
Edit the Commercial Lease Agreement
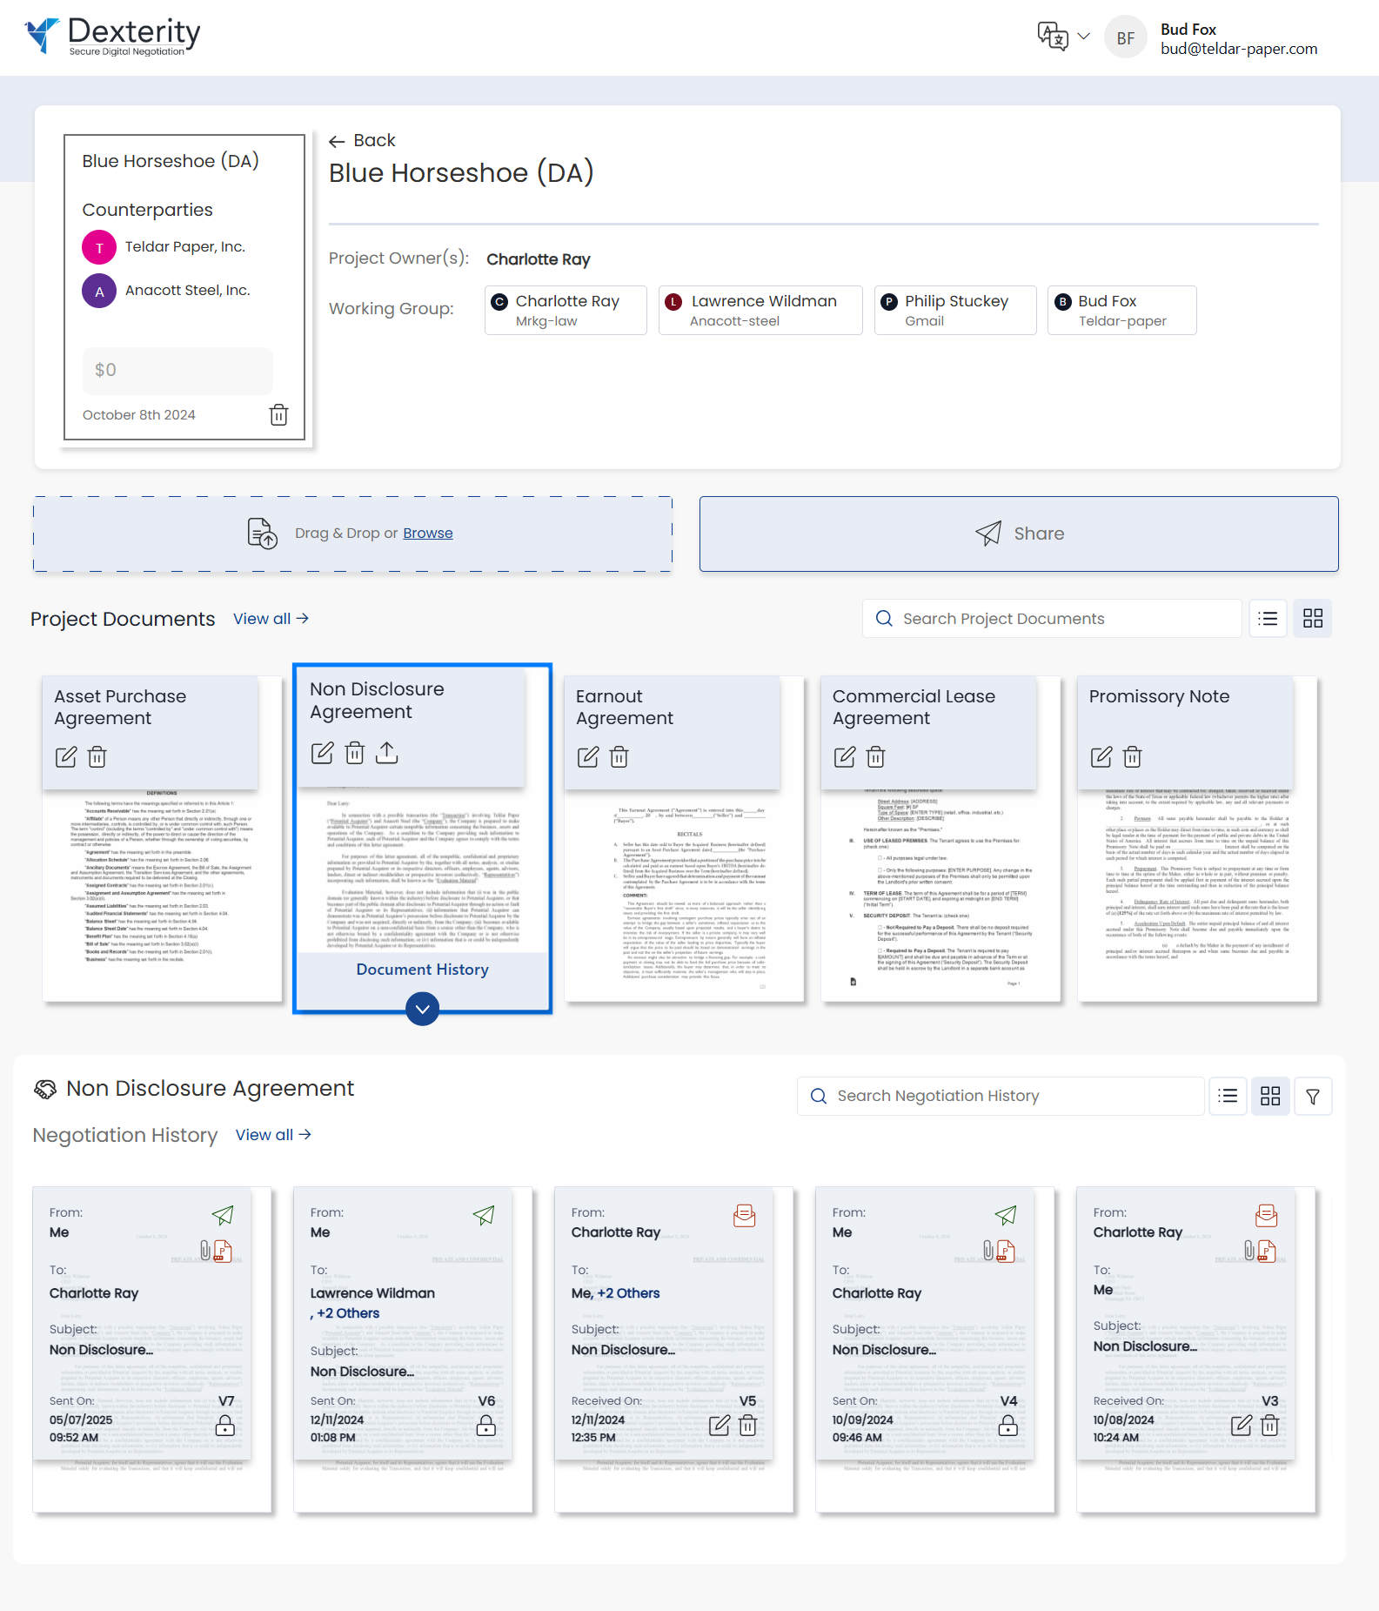click(845, 757)
